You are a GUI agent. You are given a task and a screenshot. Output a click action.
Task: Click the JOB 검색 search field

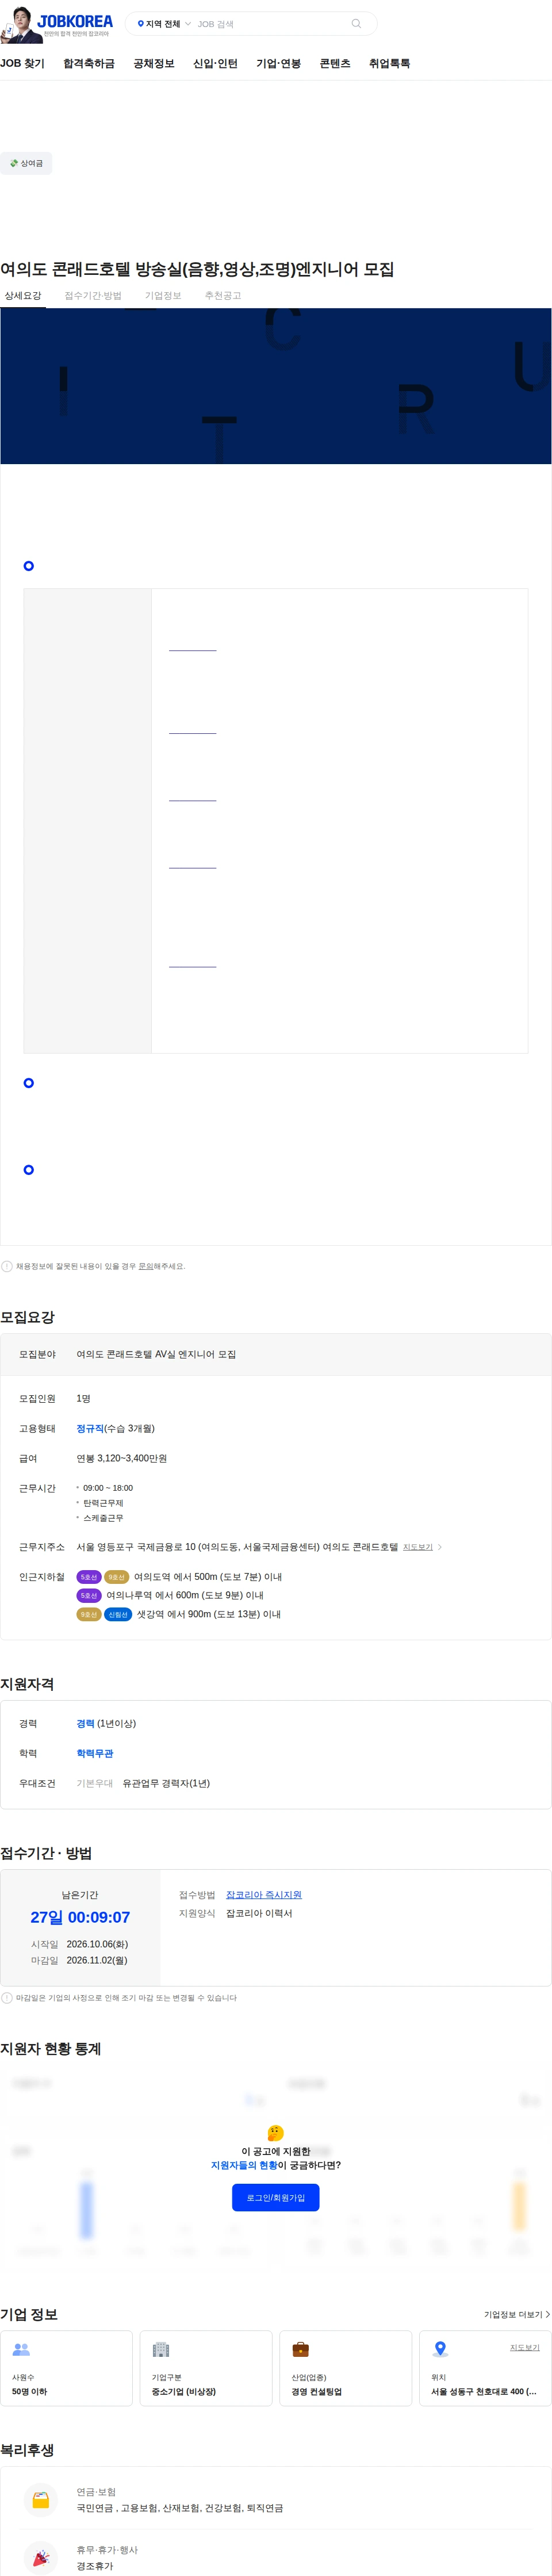270,24
